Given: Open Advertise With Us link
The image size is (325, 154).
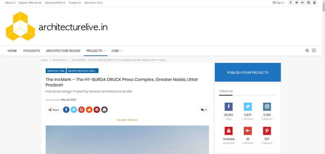Looking at the screenshot, I should tap(55, 3).
